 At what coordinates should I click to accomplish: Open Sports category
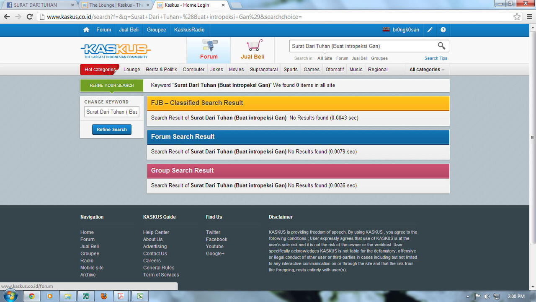(291, 70)
